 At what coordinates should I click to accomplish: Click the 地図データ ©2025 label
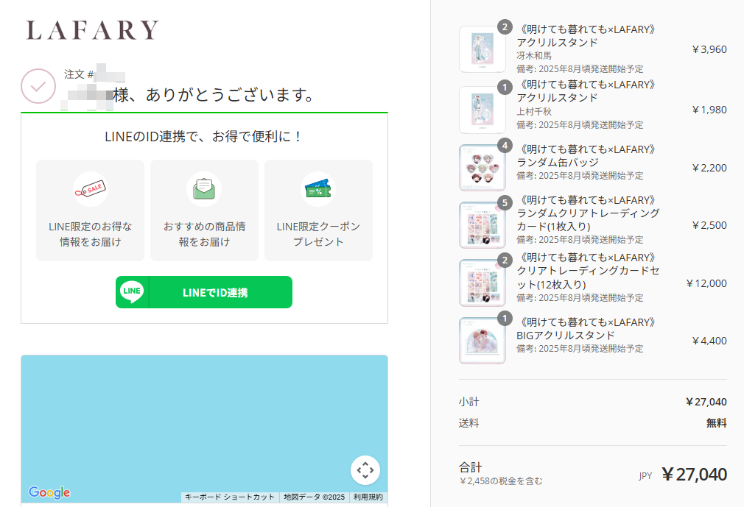314,497
